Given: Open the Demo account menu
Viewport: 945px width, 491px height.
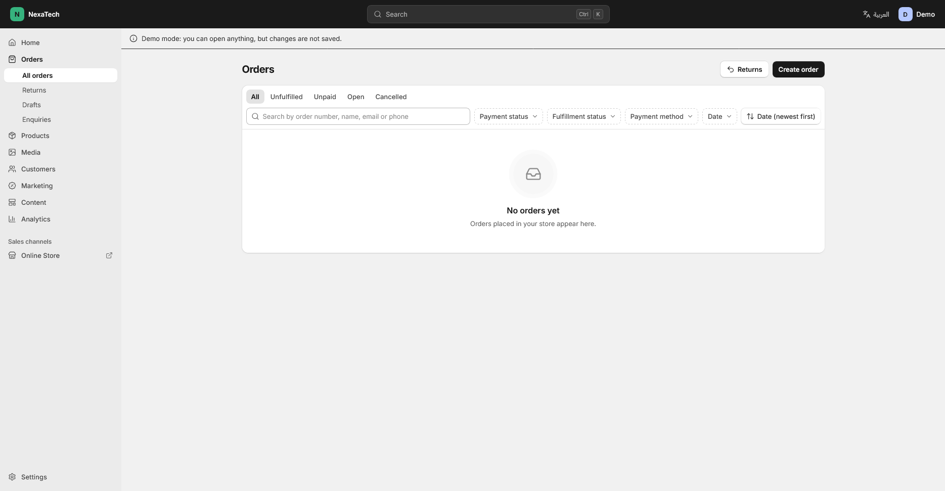Looking at the screenshot, I should coord(917,14).
